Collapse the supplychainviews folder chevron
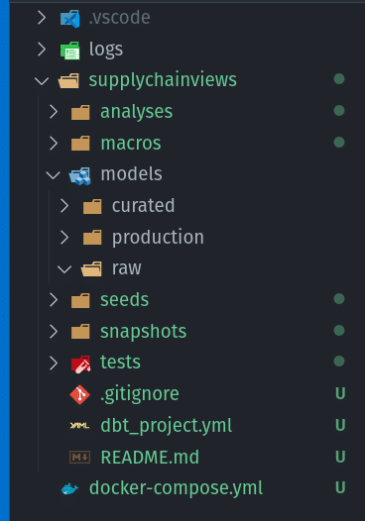This screenshot has height=521, width=365. pyautogui.click(x=42, y=81)
